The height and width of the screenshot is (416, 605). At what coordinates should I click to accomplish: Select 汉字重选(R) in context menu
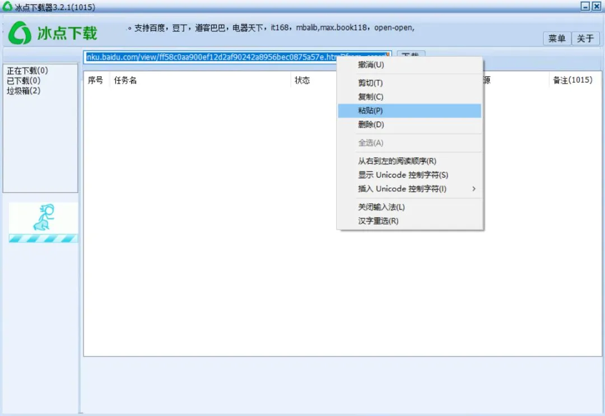(409, 221)
